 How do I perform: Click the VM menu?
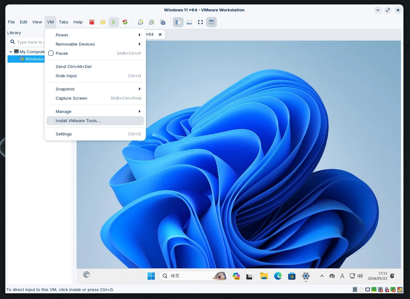[x=50, y=22]
